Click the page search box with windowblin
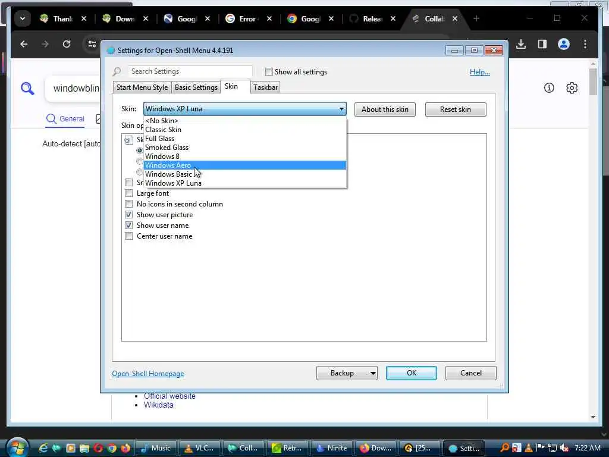The width and height of the screenshot is (609, 457). (74, 89)
